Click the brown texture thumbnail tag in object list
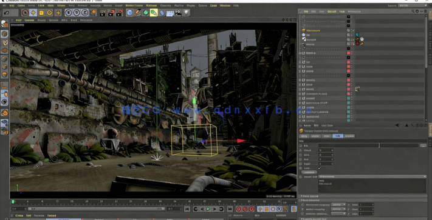The height and width of the screenshot is (220, 432). click(x=358, y=89)
